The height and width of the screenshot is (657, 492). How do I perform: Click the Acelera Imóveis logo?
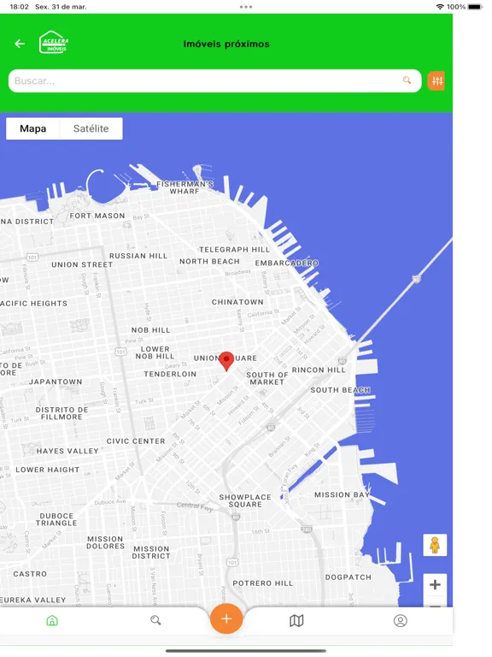(54, 42)
